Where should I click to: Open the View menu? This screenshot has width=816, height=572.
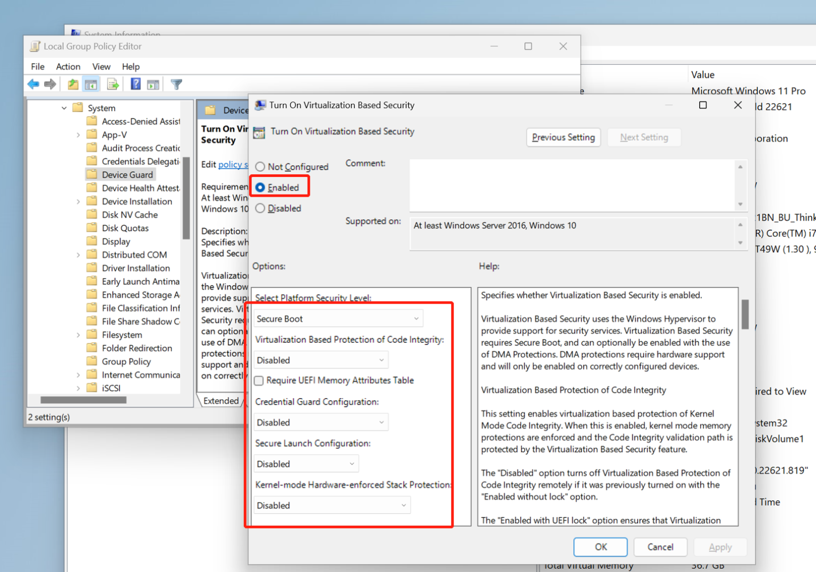(x=101, y=66)
